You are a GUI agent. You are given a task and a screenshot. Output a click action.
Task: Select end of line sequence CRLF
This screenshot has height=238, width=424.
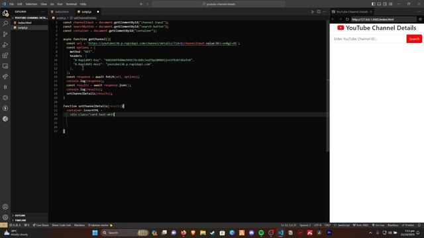click(x=327, y=225)
